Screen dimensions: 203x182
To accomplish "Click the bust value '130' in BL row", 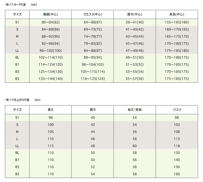I will 177,153.
